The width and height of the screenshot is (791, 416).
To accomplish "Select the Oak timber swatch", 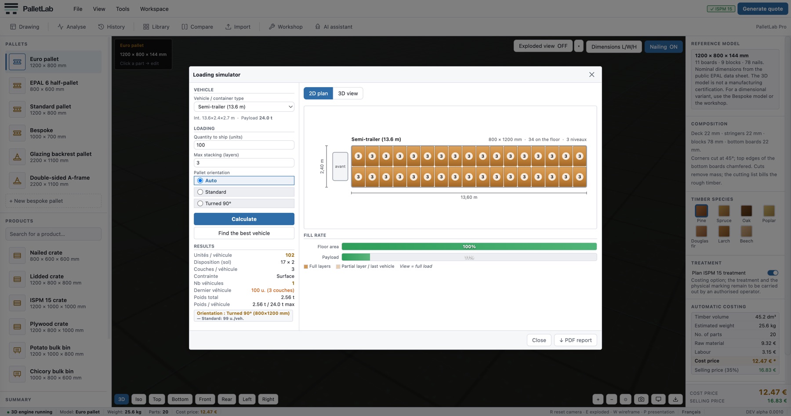I will [746, 211].
